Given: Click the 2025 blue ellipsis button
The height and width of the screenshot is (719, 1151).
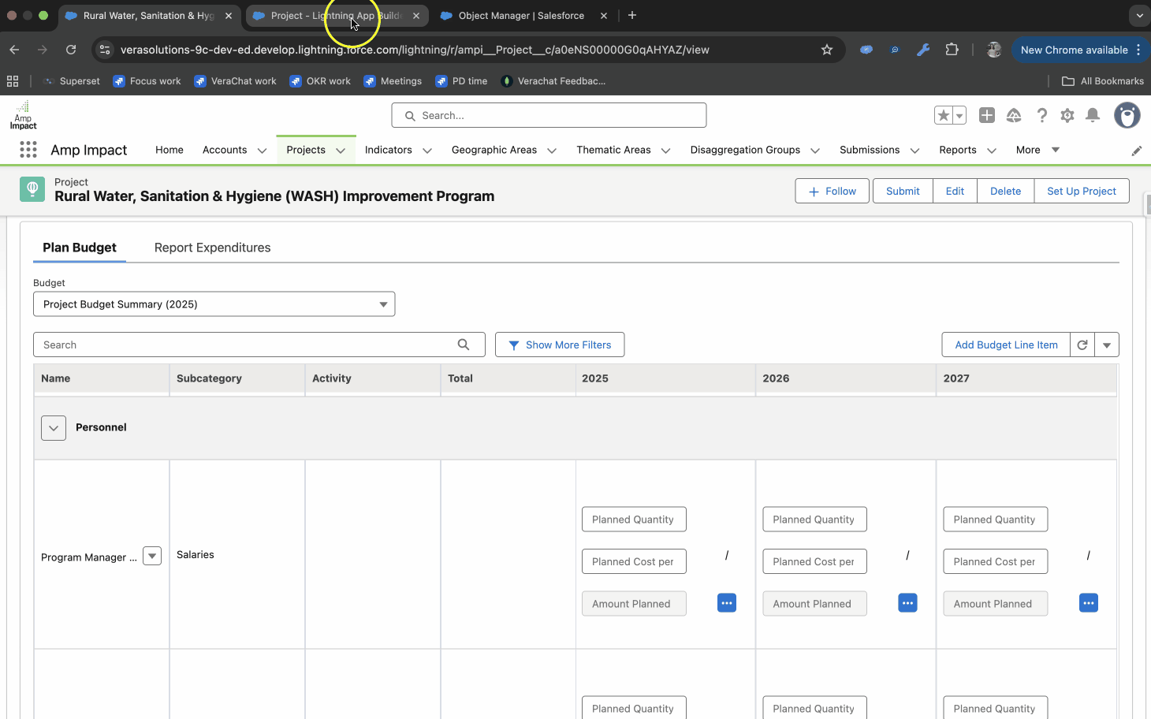Looking at the screenshot, I should [x=727, y=603].
